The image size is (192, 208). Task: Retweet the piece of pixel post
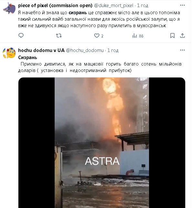pos(59,36)
